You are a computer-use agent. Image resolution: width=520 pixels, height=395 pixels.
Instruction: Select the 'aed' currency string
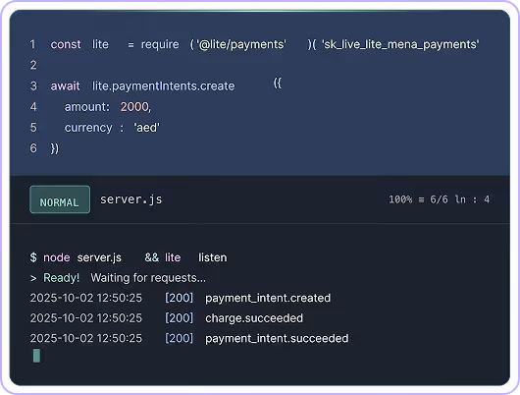147,128
